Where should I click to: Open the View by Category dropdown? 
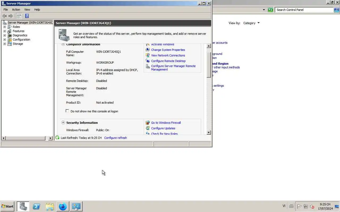[251, 23]
